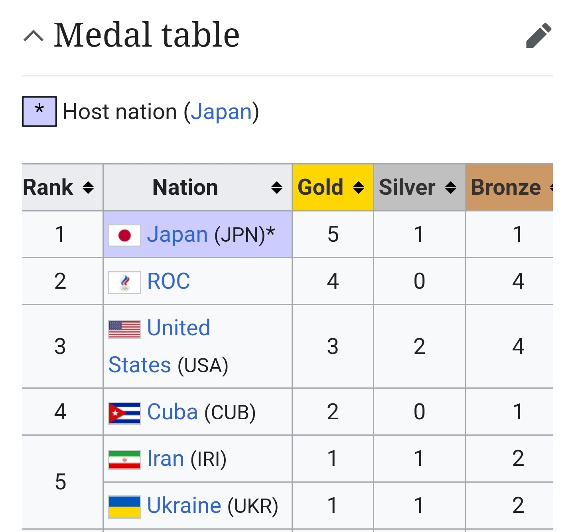Image resolution: width=574 pixels, height=532 pixels.
Task: Sort by Silver medal count
Action: tap(451, 187)
